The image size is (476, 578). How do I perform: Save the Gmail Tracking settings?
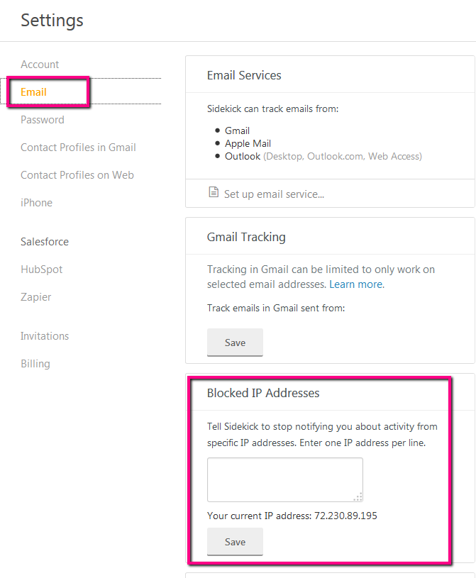(236, 343)
